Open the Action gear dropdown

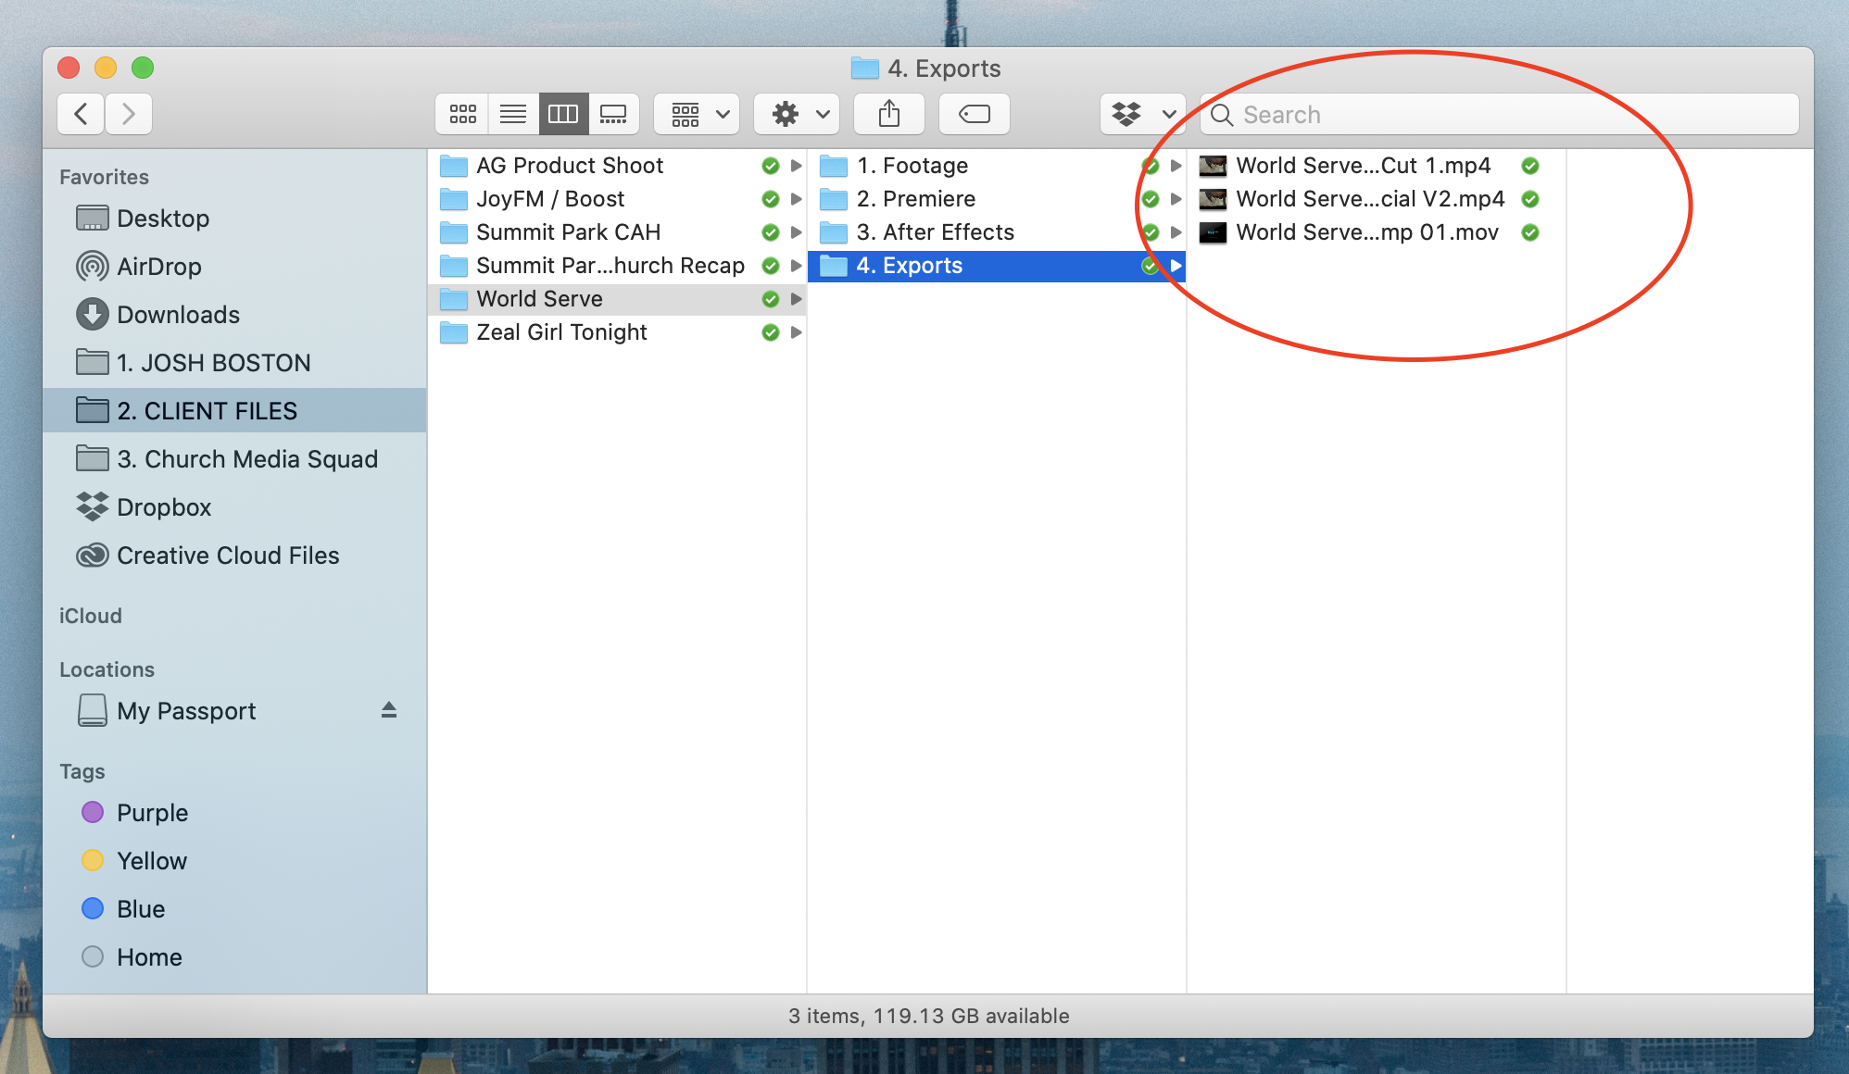(796, 113)
